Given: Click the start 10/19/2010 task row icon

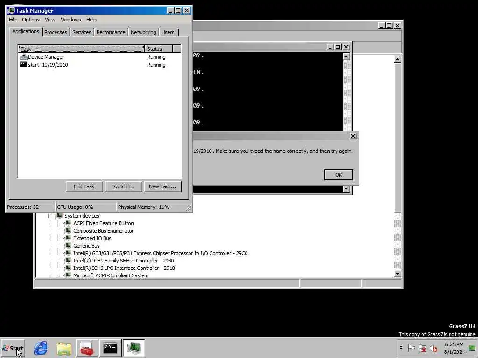Looking at the screenshot, I should [23, 64].
